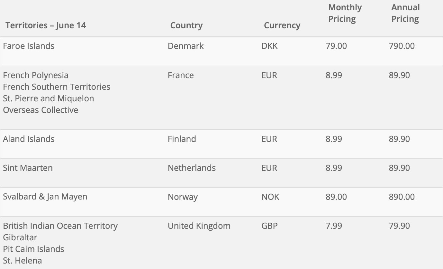Select the French Polynesia entry

click(x=36, y=75)
